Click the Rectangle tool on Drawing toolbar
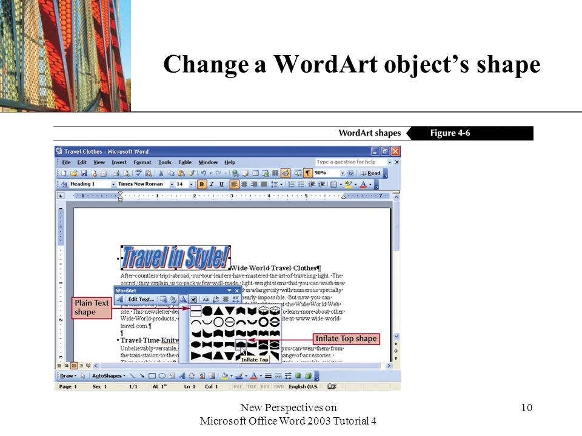The height and width of the screenshot is (436, 582). (x=152, y=376)
